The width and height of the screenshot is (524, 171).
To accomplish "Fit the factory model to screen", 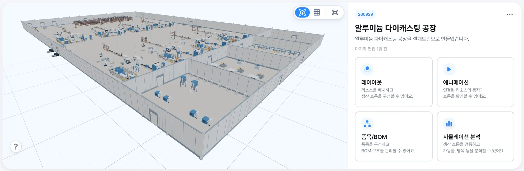I will tap(335, 12).
